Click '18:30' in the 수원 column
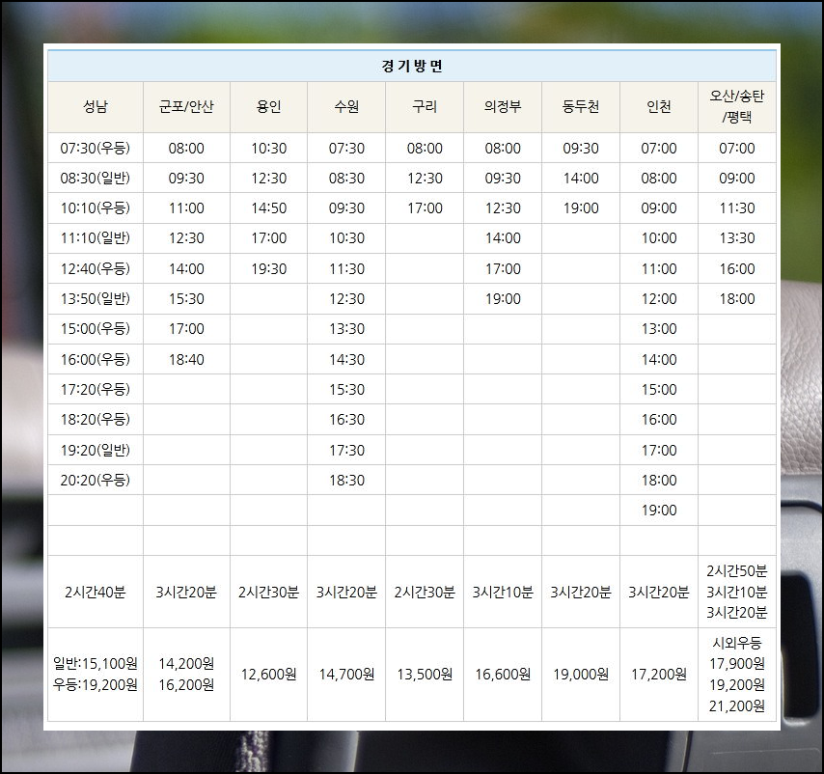 coord(346,480)
